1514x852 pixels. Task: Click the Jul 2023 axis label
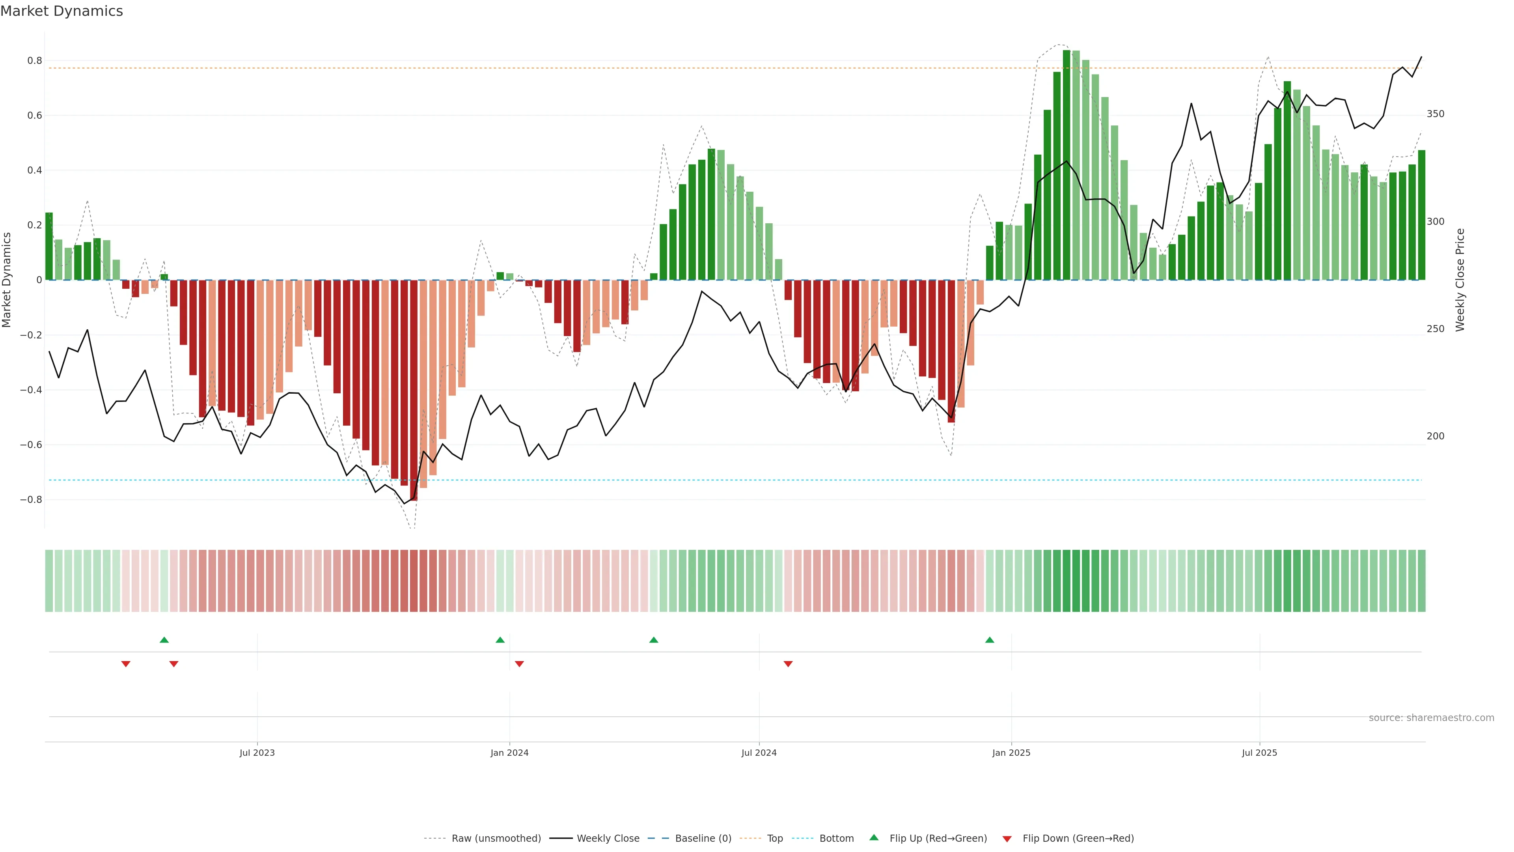coord(257,753)
